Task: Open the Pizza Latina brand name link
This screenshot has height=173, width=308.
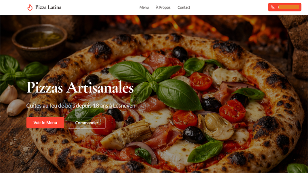Action: 48,7
